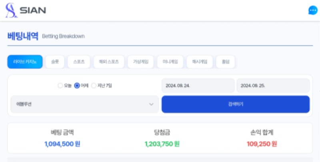The height and width of the screenshot is (162, 320).
Task: Open the 해외 스포츠 tab
Action: pos(109,62)
